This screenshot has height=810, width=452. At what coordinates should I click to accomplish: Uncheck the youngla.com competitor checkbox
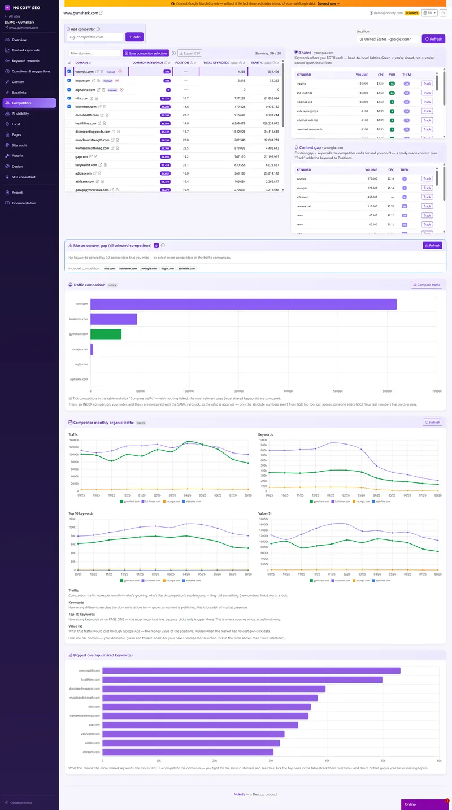coord(69,71)
